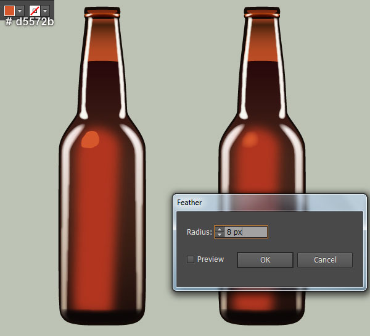Screen dimensions: 370x336
Task: Click the # d5572b hex color text
Action: (30, 22)
